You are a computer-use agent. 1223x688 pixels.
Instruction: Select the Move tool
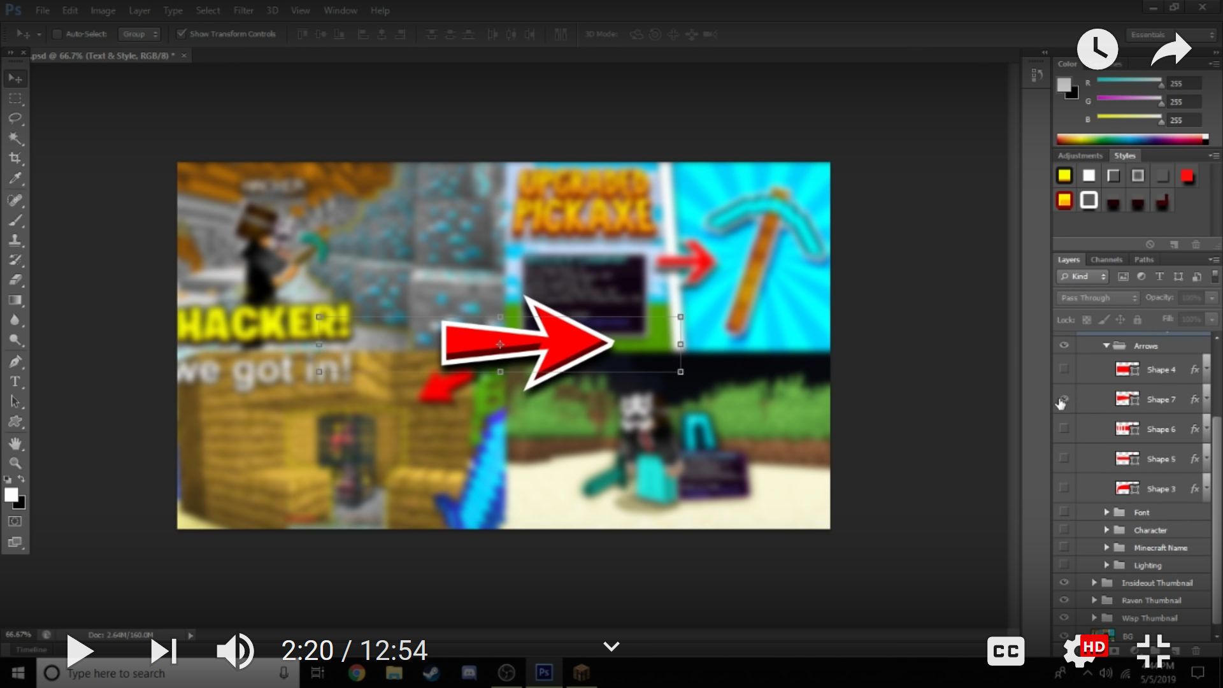click(x=15, y=78)
